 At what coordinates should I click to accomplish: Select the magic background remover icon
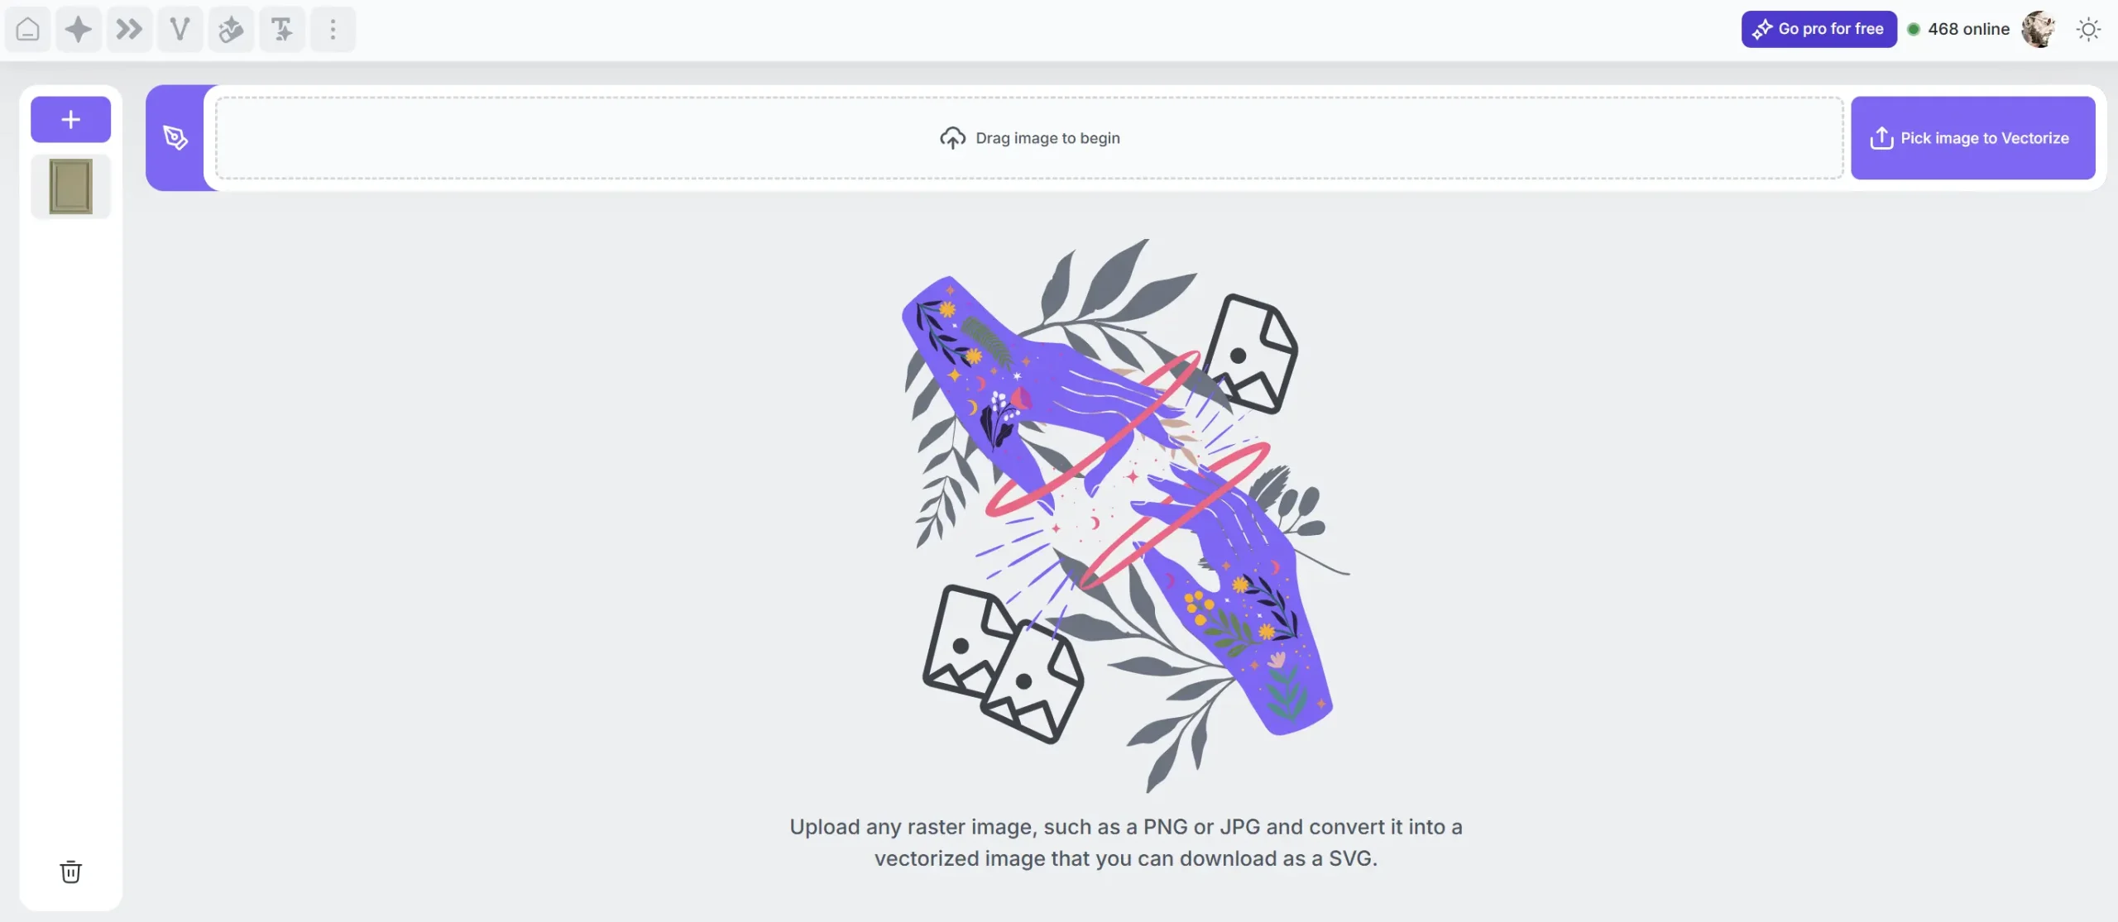(231, 29)
